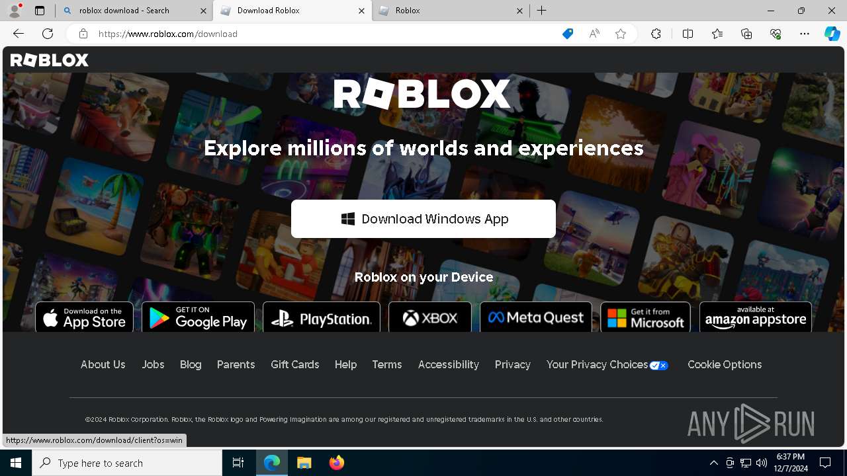Open the Help footer link
847x476 pixels.
tap(345, 364)
